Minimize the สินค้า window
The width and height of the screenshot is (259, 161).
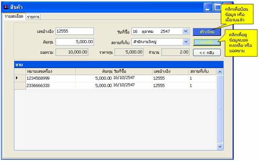click(x=208, y=7)
